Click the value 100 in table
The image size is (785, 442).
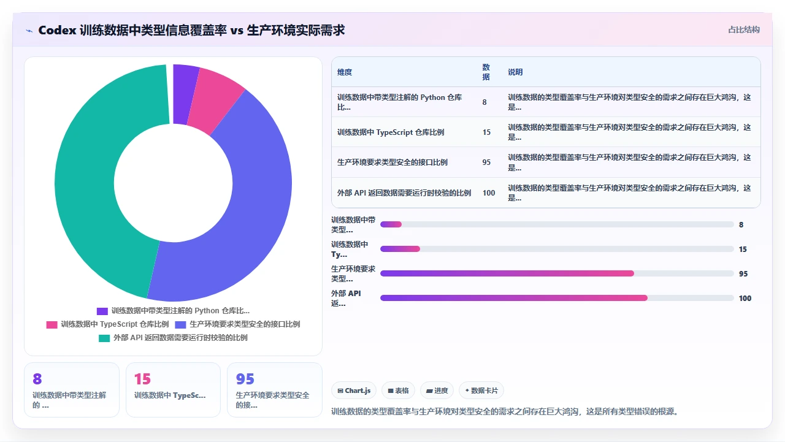[x=489, y=193]
